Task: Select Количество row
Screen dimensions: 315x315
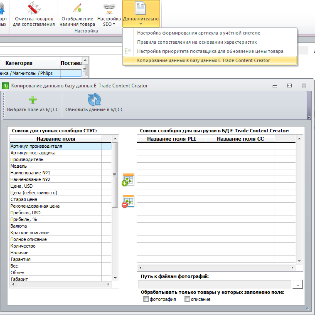Action: pyautogui.click(x=61, y=246)
